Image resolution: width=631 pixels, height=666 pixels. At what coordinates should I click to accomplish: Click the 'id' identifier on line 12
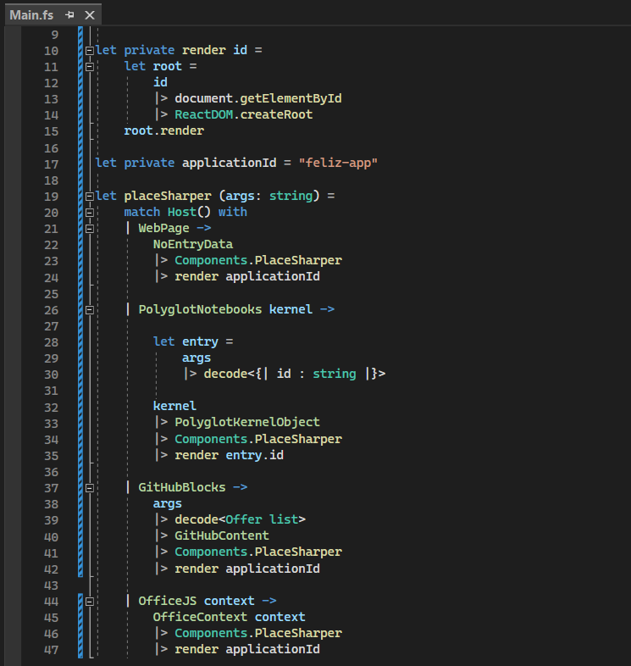[160, 82]
